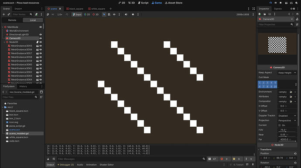Open the Camera3D object selector dropdown
The image size is (301, 168).
point(276,19)
